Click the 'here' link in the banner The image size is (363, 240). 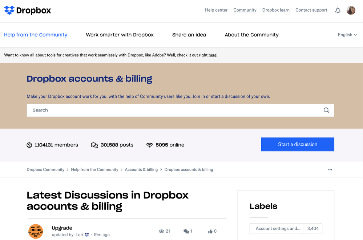click(x=212, y=55)
